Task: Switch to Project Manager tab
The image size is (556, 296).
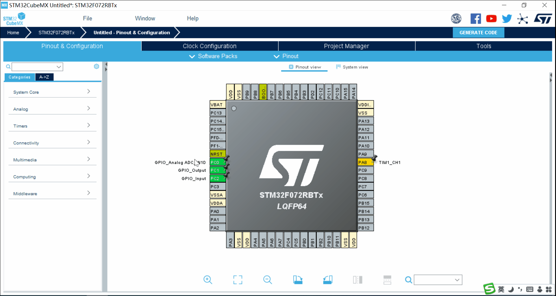Action: (x=346, y=46)
